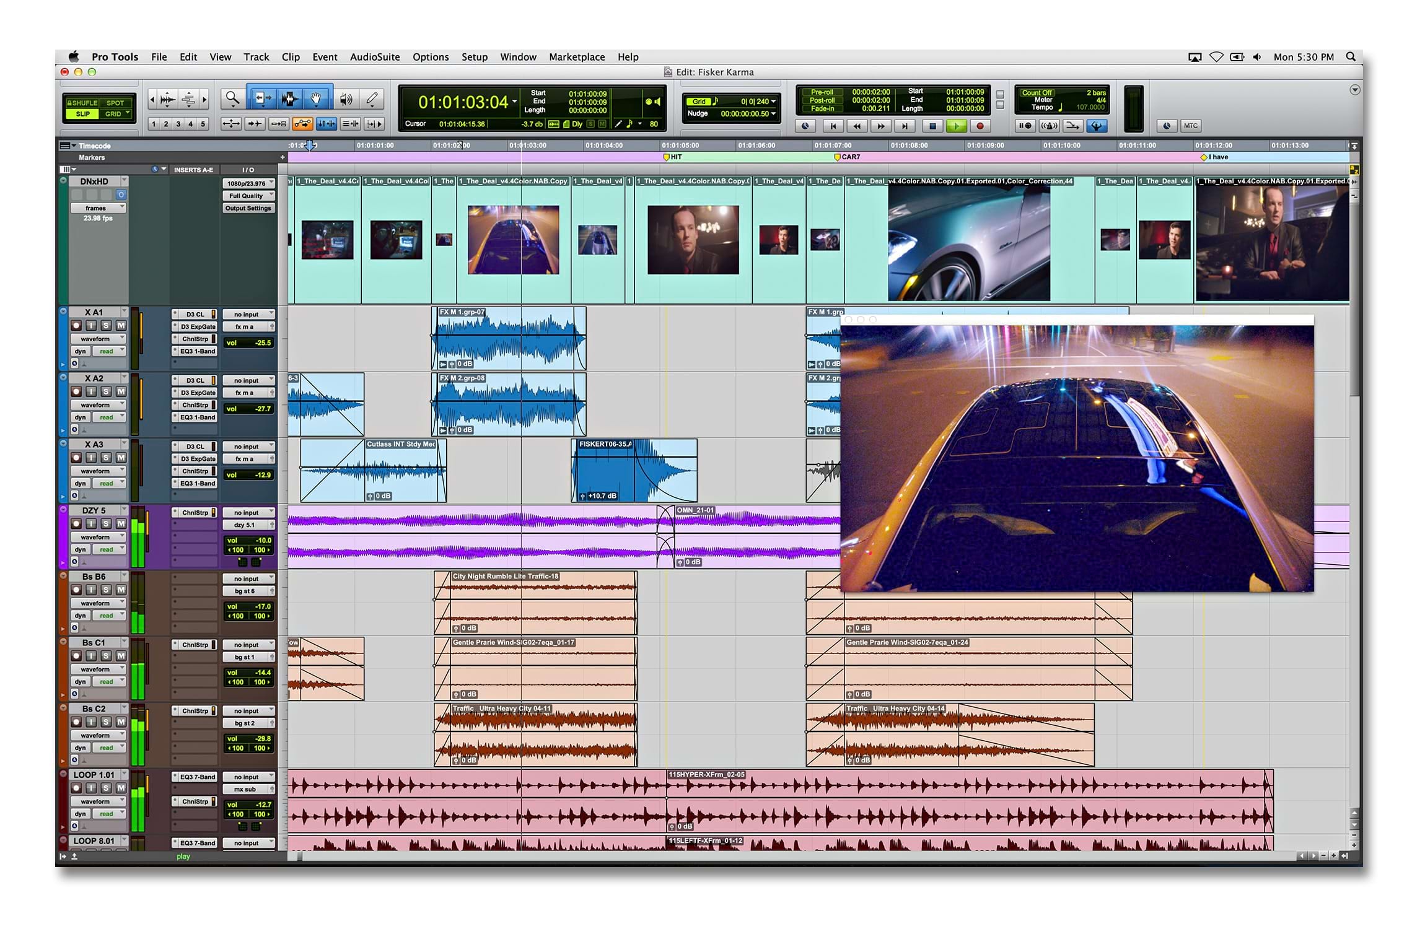Image resolution: width=1425 pixels, height=929 pixels.
Task: Click the HIT marker in Markers ruler
Action: point(667,157)
